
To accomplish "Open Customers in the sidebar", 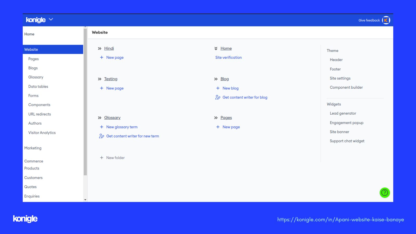I will pyautogui.click(x=33, y=178).
